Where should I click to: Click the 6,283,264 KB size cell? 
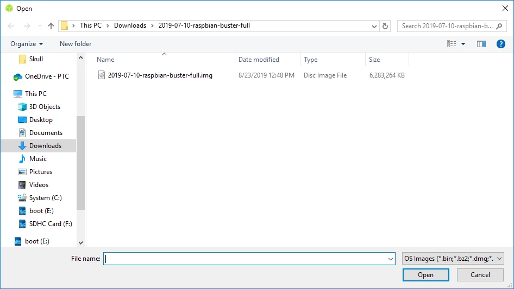pyautogui.click(x=387, y=75)
